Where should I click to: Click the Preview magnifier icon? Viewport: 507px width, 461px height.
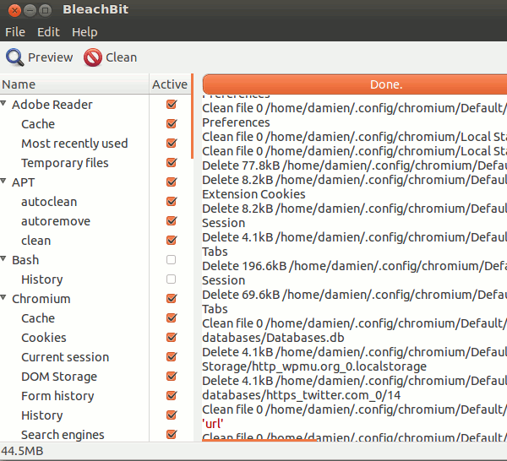point(15,57)
